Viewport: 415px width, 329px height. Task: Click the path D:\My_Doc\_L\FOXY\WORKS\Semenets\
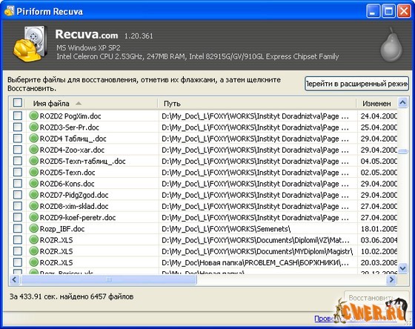[226, 229]
